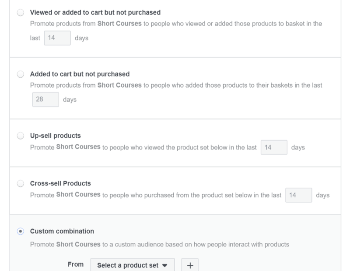Image resolution: width=350 pixels, height=271 pixels.
Task: Click the 'Cross-sell Products' title text
Action: [60, 183]
